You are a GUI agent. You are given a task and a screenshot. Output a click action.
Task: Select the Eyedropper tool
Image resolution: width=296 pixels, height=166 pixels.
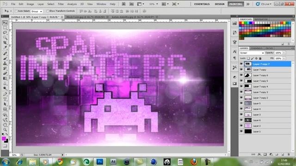tap(5, 47)
